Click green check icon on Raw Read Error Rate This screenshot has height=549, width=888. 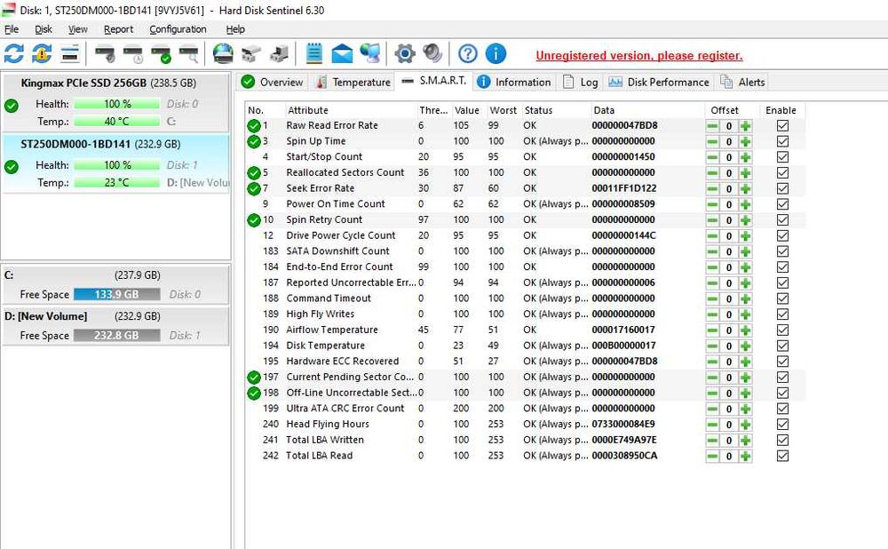254,126
